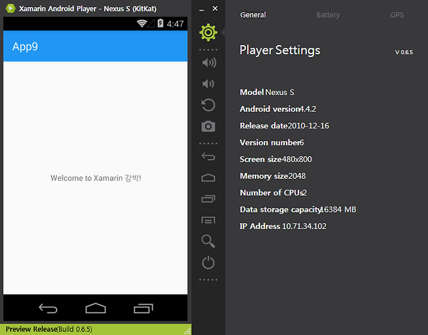The image size is (428, 335).
Task: Switch to the General tab
Action: 253,15
